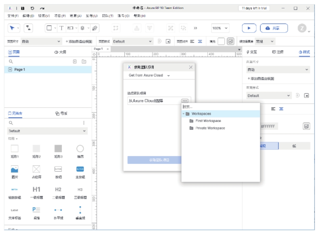Click the 共享 share button
This screenshot has height=233, width=318.
(274, 28)
